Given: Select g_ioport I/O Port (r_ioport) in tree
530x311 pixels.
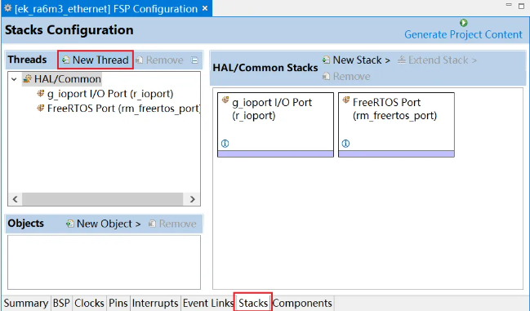Looking at the screenshot, I should point(110,94).
